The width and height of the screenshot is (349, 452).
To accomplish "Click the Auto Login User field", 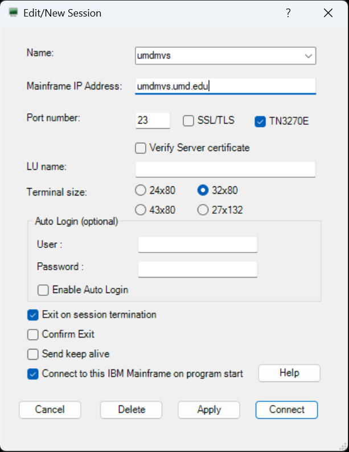I will point(198,245).
